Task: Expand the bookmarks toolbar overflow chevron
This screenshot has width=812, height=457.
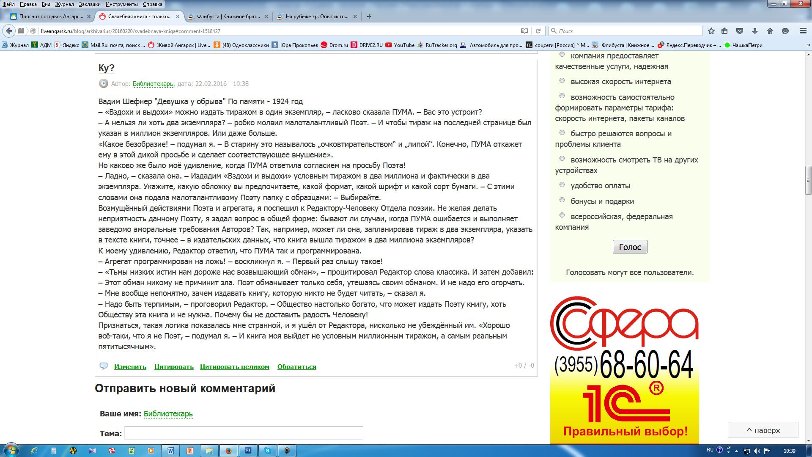Action: (x=808, y=45)
